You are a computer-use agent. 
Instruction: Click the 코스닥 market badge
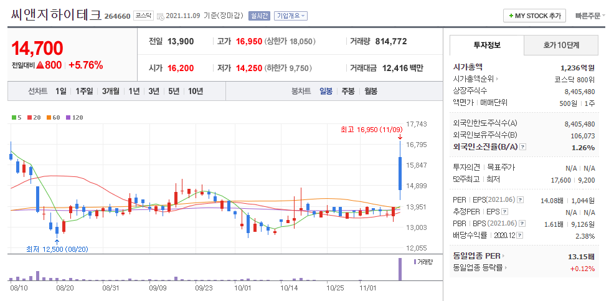click(143, 16)
